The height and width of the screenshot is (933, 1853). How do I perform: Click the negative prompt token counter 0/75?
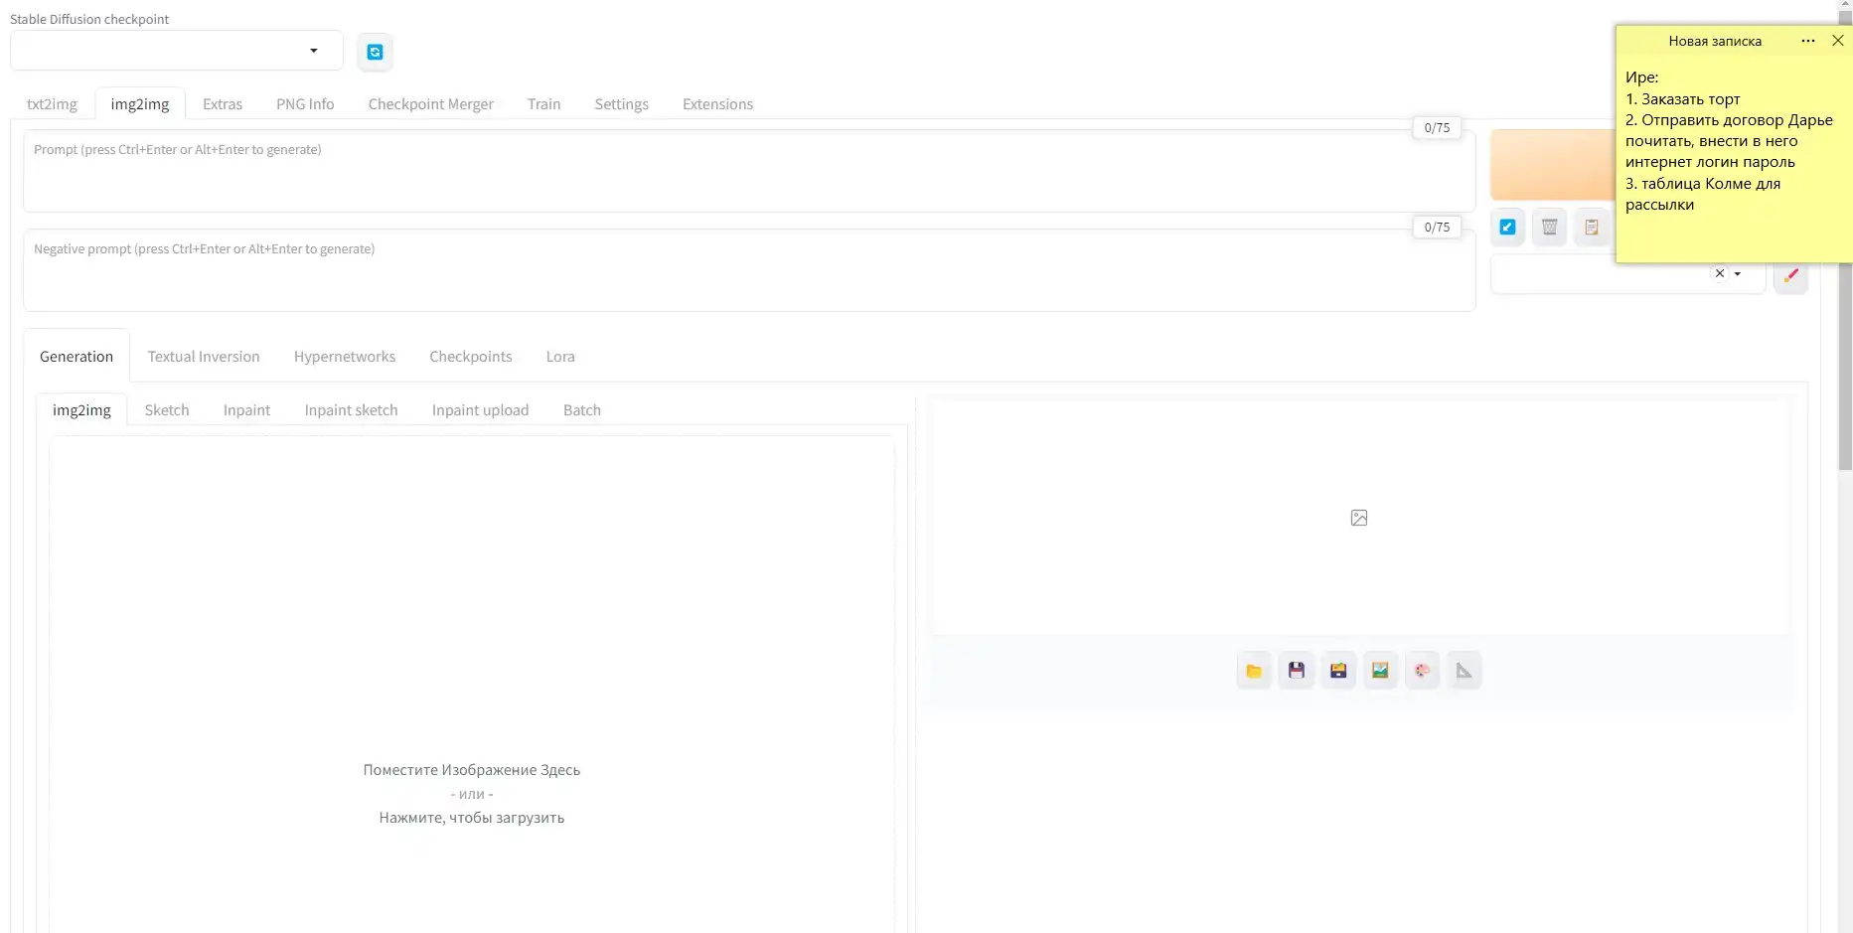pos(1437,227)
